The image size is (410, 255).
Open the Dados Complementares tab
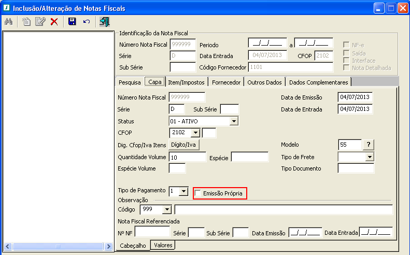(x=319, y=82)
